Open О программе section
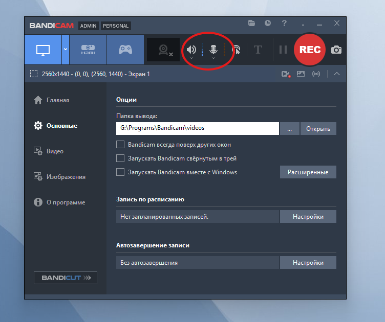 click(x=59, y=202)
